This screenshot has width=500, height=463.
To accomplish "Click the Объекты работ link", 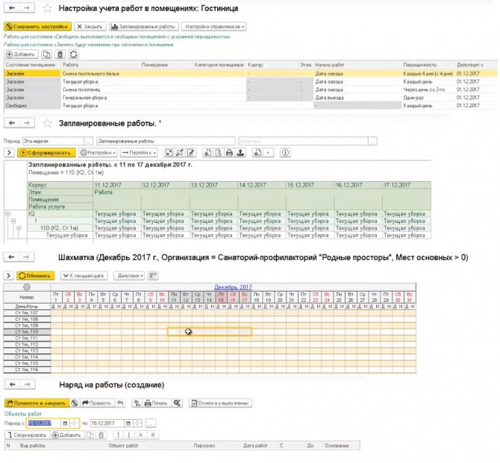I will 23,414.
